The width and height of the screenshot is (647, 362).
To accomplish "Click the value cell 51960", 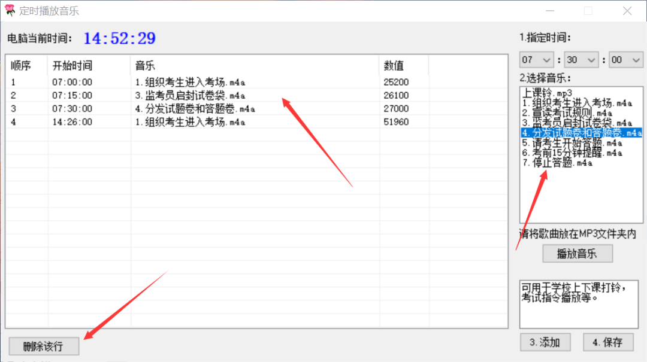I will point(396,121).
